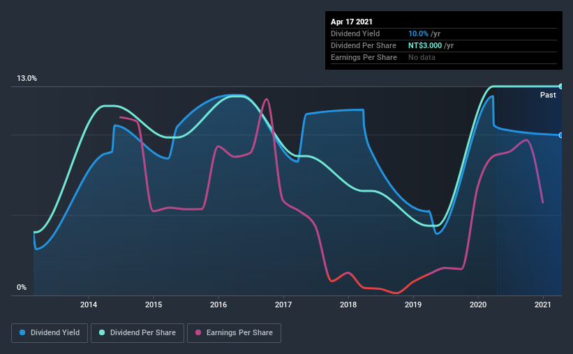The height and width of the screenshot is (354, 573).
Task: Click the blue Dividend Yield legend dot
Action: [x=22, y=332]
